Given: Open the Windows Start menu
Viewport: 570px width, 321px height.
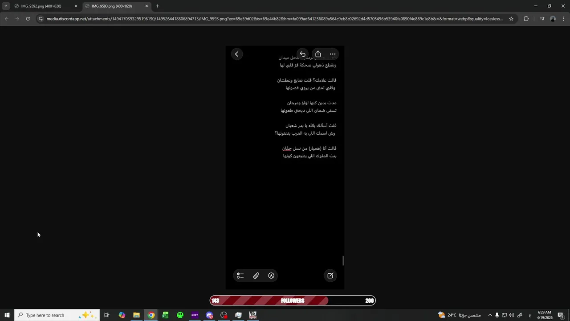Looking at the screenshot, I should pyautogui.click(x=7, y=315).
